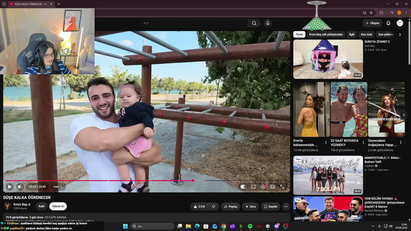
Task: Mute the video with the speaker icon
Action: [x=20, y=186]
